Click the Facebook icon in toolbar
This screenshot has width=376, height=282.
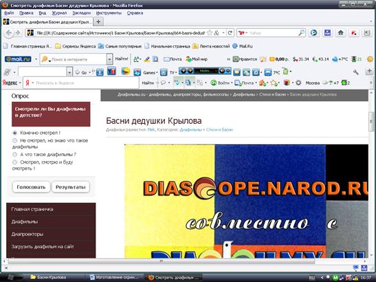pyautogui.click(x=100, y=72)
